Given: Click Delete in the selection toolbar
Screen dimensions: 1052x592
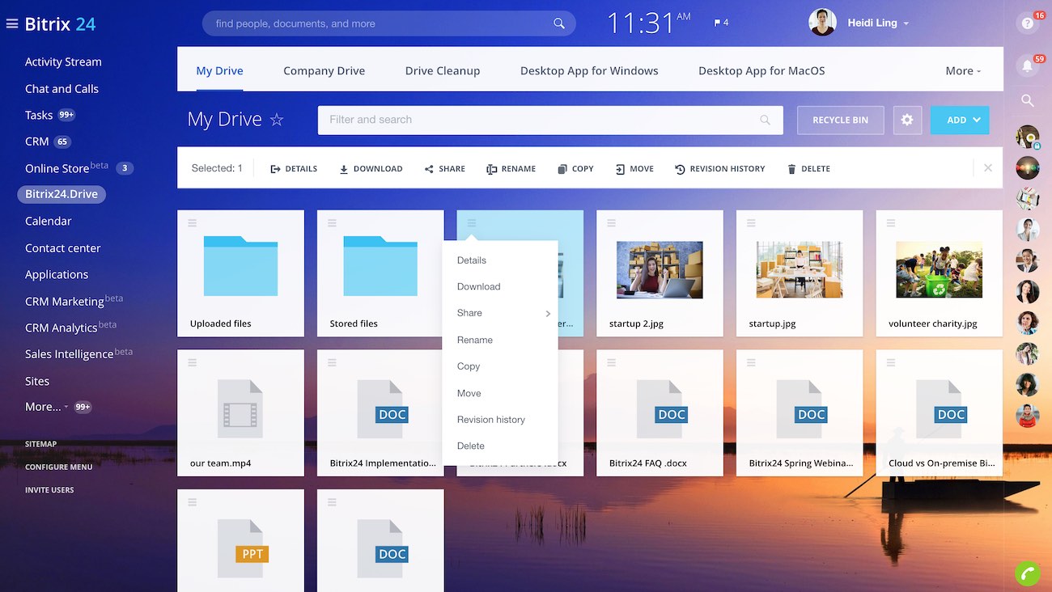Looking at the screenshot, I should 808,169.
